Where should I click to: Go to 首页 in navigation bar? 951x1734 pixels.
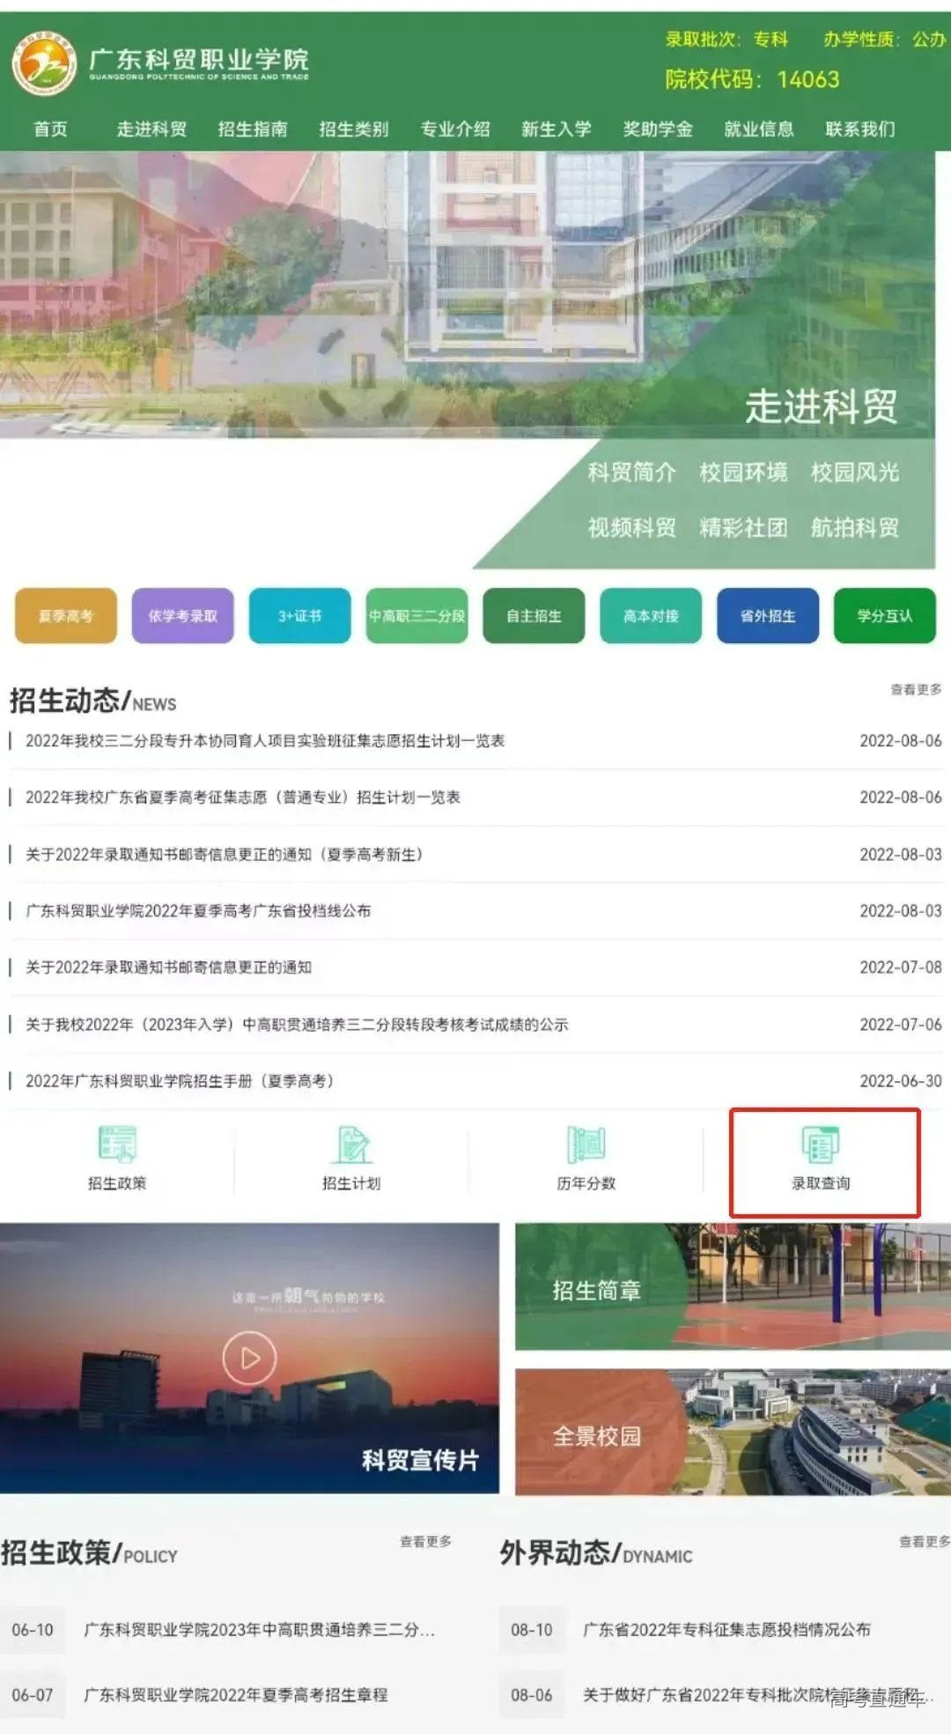pyautogui.click(x=50, y=130)
